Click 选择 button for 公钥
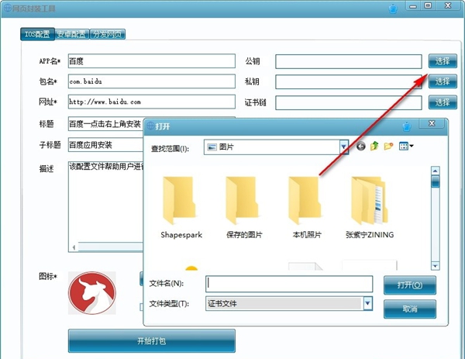 click(443, 61)
